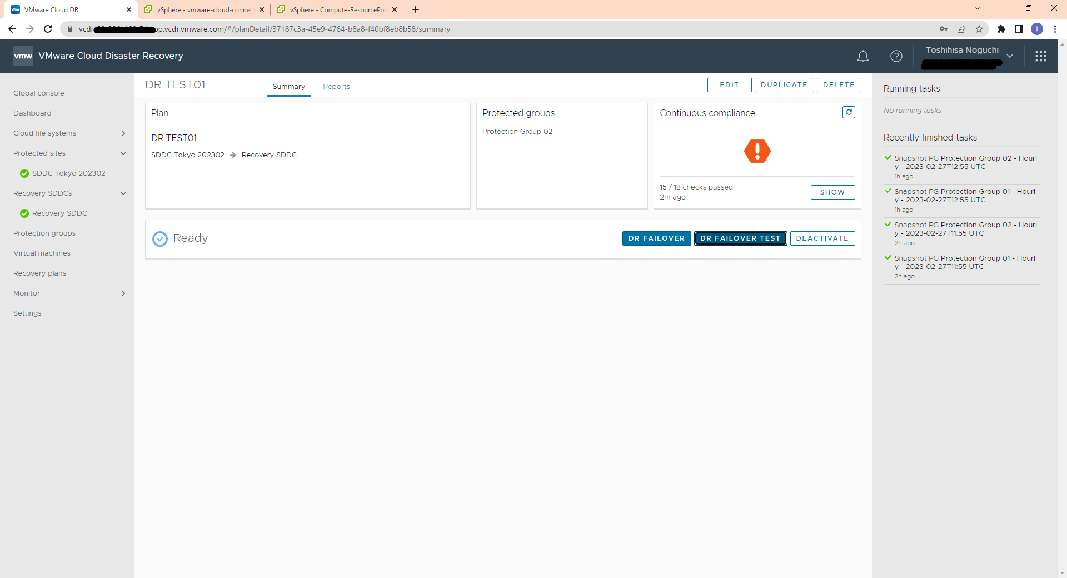
Task: Click the Toshihisa Noguchi user name
Action: 962,50
